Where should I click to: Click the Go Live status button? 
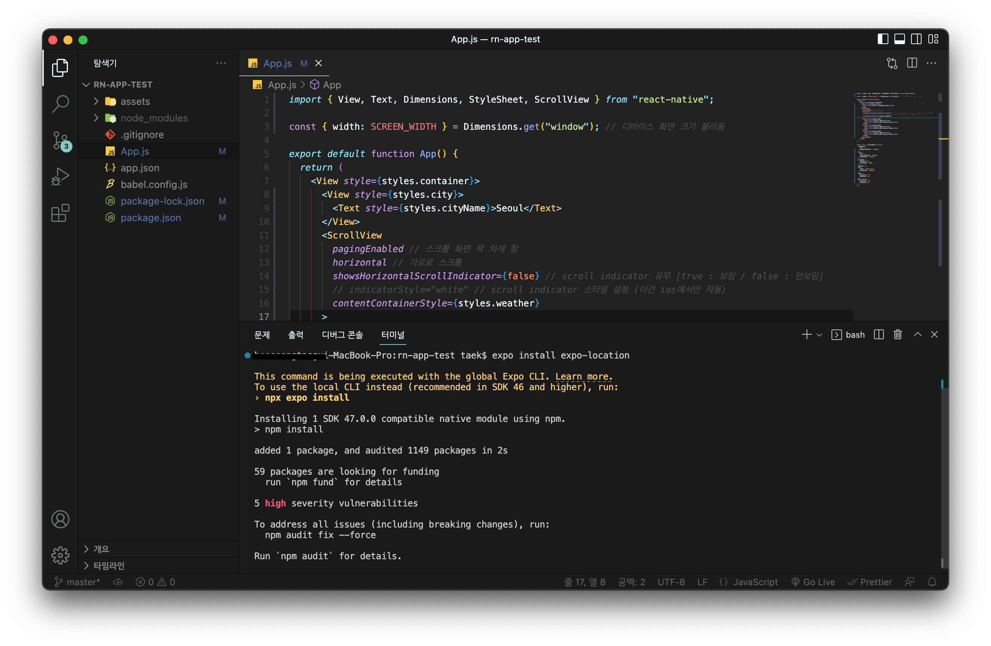tap(813, 582)
